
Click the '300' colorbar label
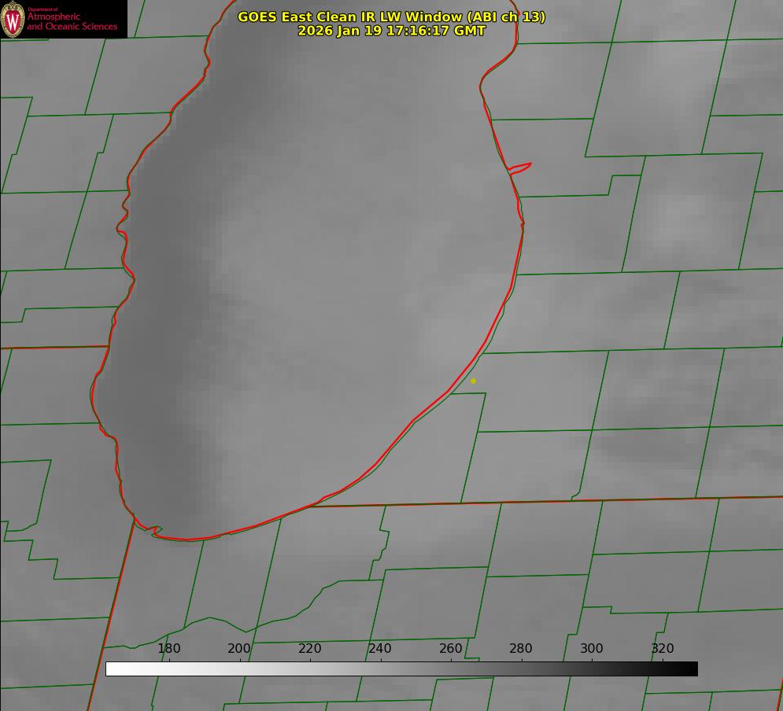point(592,648)
